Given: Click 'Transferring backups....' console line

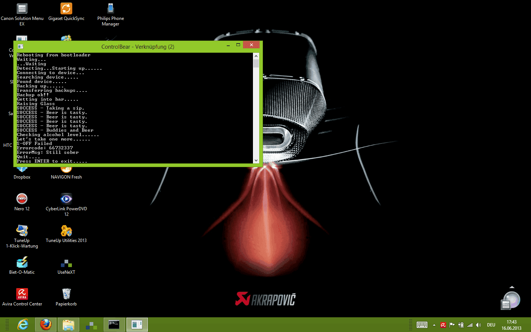Looking at the screenshot, I should pyautogui.click(x=52, y=90).
